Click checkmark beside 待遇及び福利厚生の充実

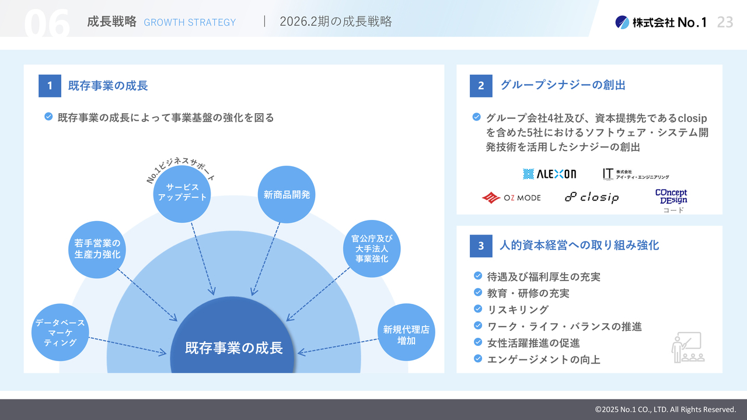[477, 276]
